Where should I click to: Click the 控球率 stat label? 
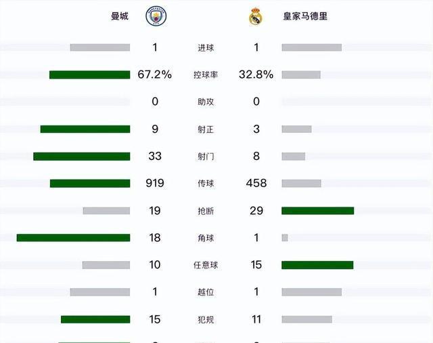point(206,75)
